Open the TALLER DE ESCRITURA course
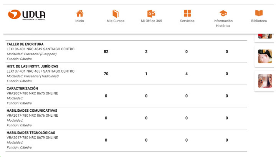Viewport: 276px width, 157px height. (25, 45)
